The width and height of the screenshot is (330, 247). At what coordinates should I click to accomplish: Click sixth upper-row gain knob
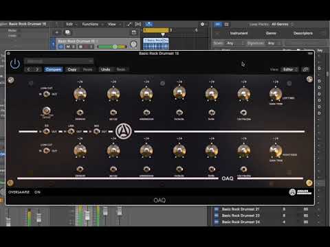tap(243, 93)
